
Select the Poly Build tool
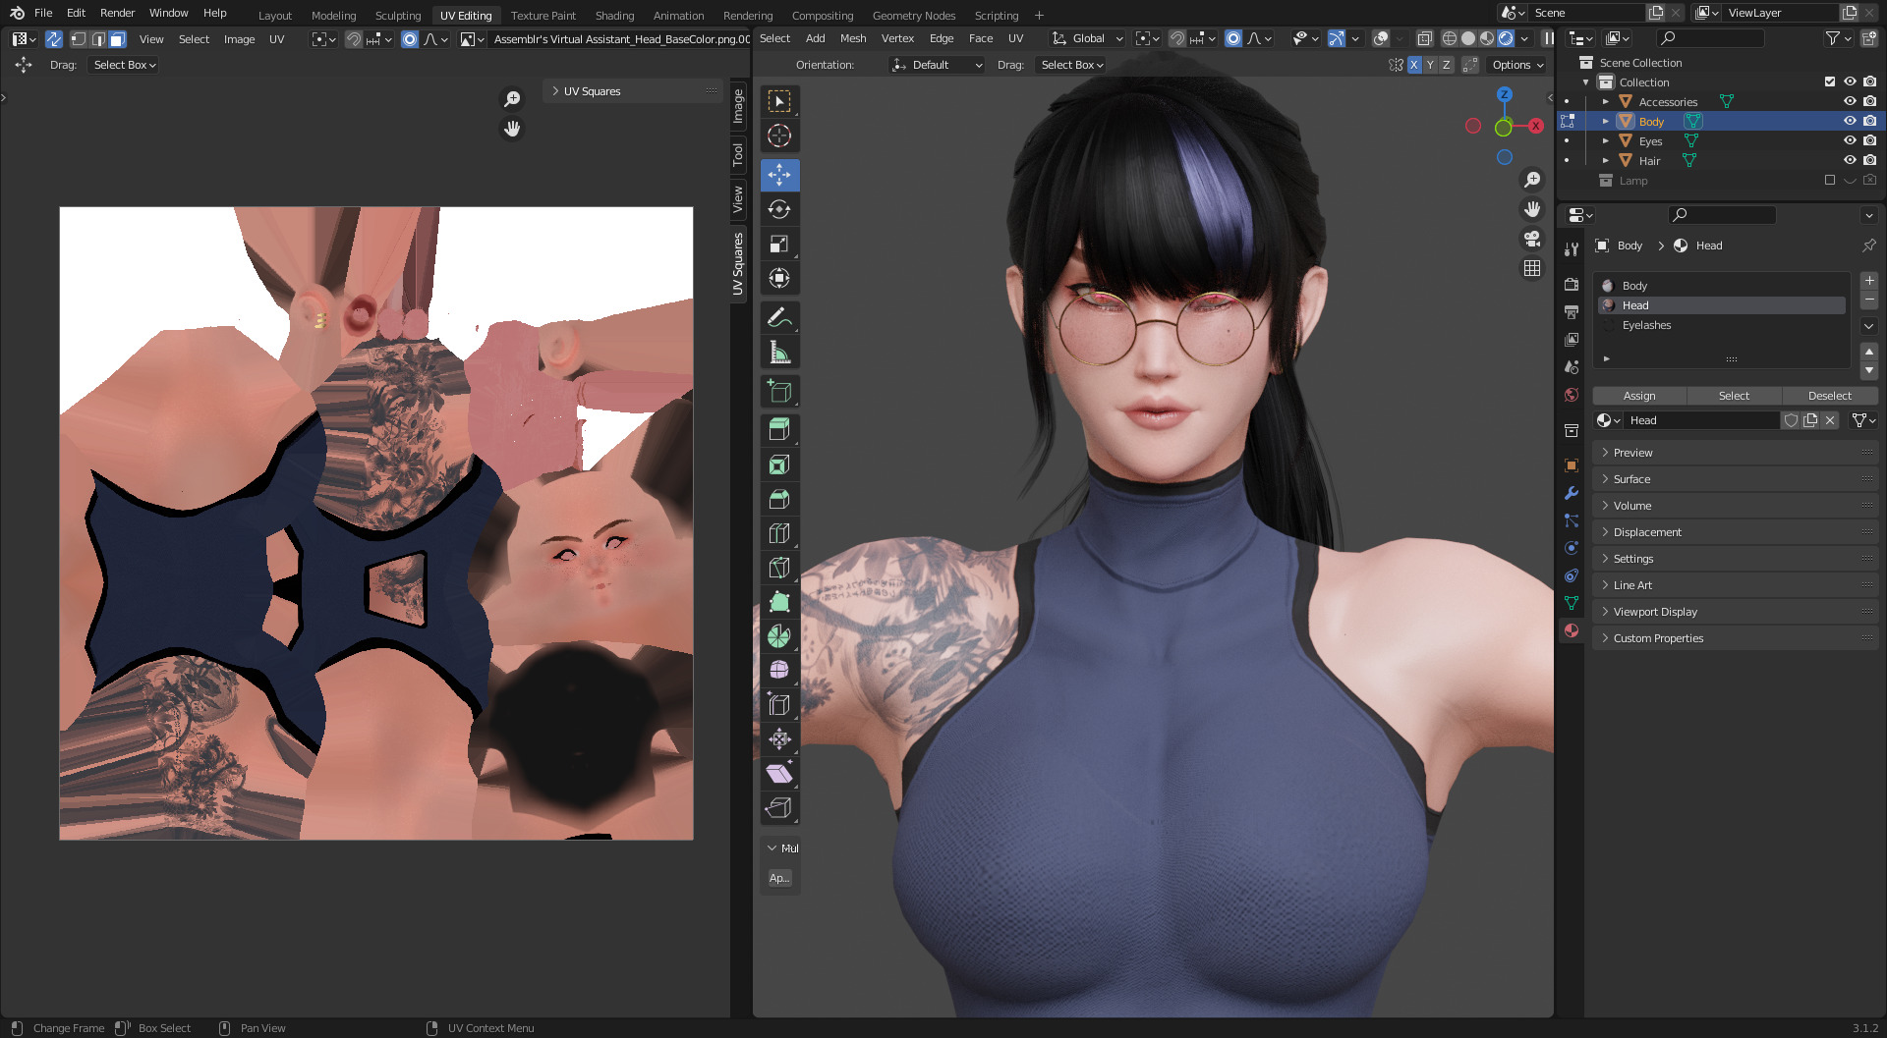point(779,602)
